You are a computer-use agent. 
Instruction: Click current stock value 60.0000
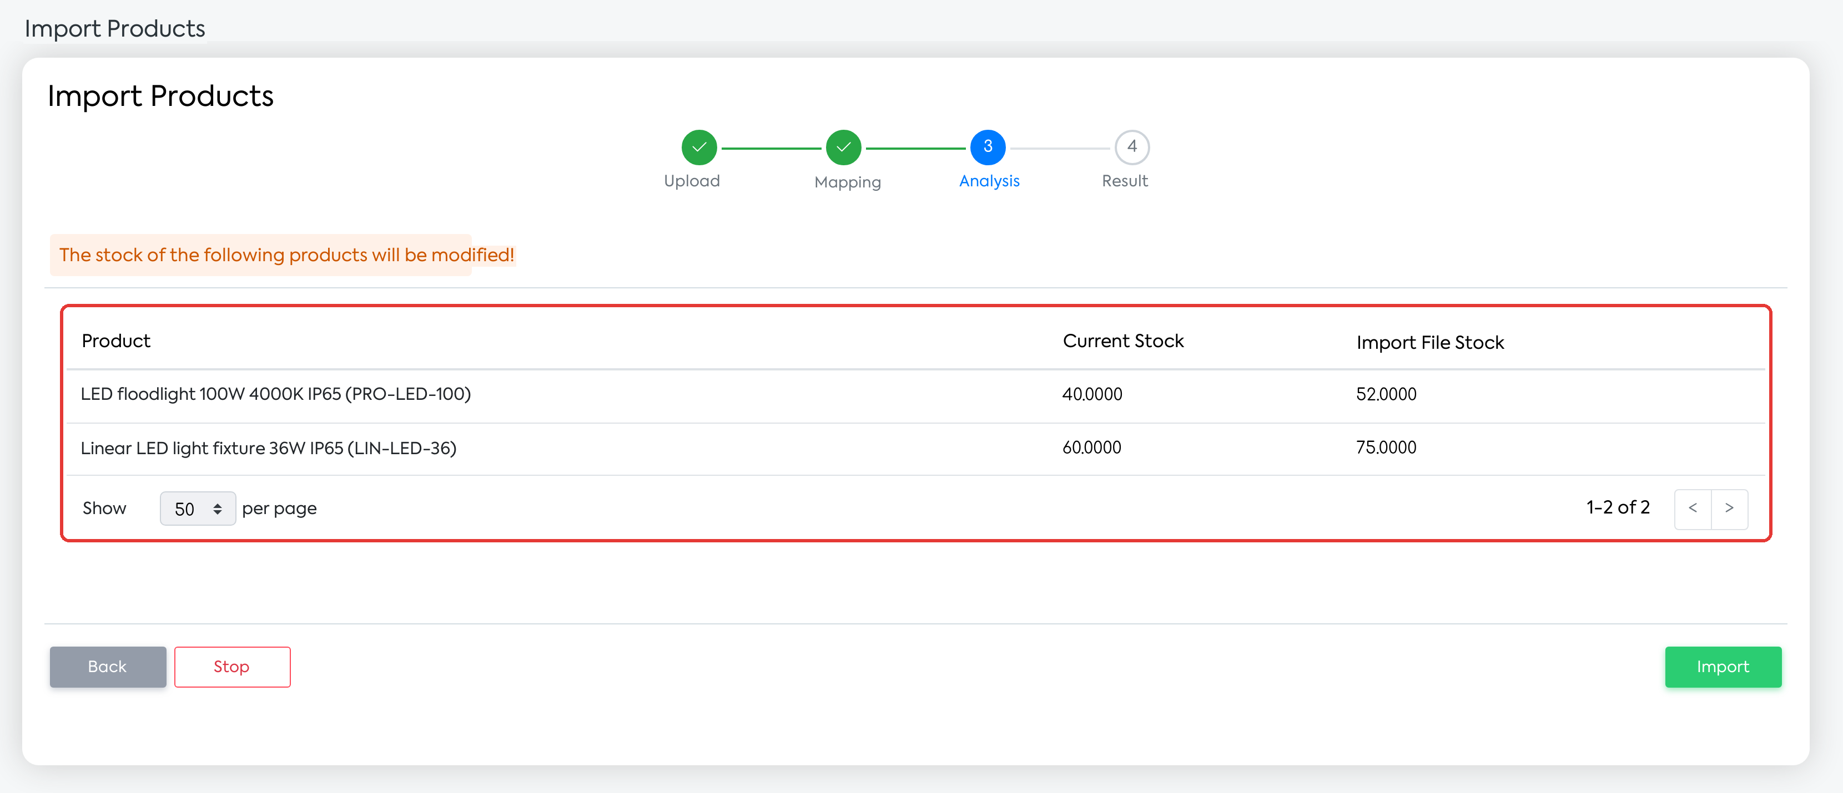pyautogui.click(x=1092, y=448)
